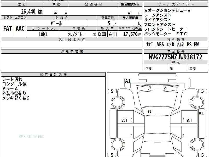209x157 pixels.
Task: Select the フロントアシスト line
Action: point(160,24)
